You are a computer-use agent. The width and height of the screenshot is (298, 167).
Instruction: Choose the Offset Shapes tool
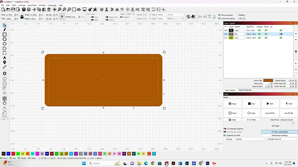[x=5, y=74]
